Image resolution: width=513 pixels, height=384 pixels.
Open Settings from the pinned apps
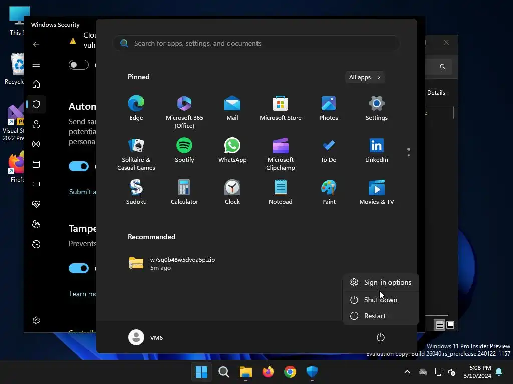click(x=377, y=108)
